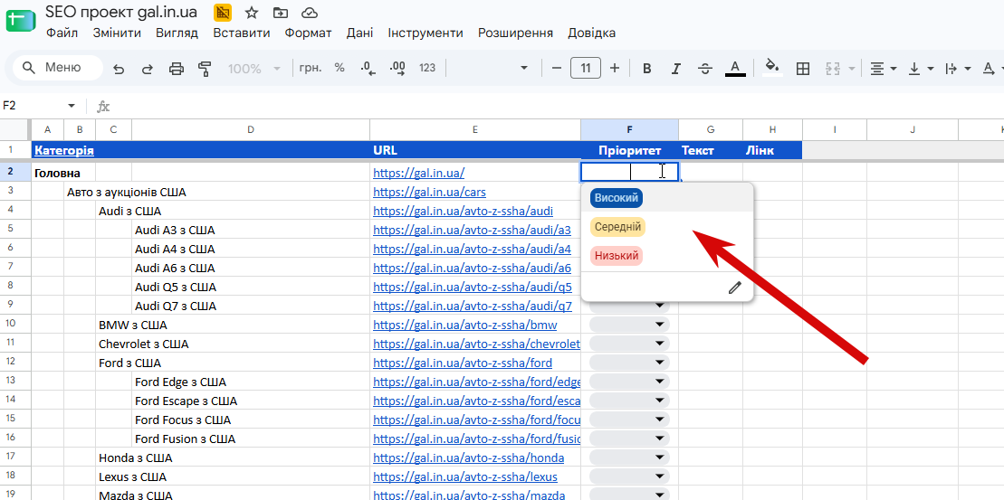Decrease decimal places
The height and width of the screenshot is (500, 1004).
(x=368, y=69)
